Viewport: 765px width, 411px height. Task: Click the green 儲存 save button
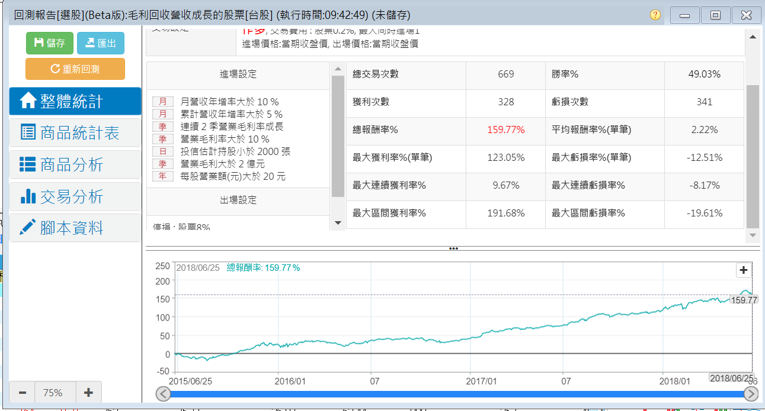[x=49, y=43]
